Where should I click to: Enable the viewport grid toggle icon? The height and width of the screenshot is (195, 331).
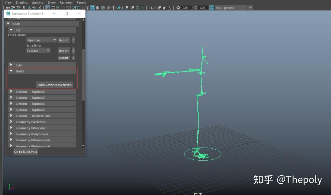[x=48, y=8]
